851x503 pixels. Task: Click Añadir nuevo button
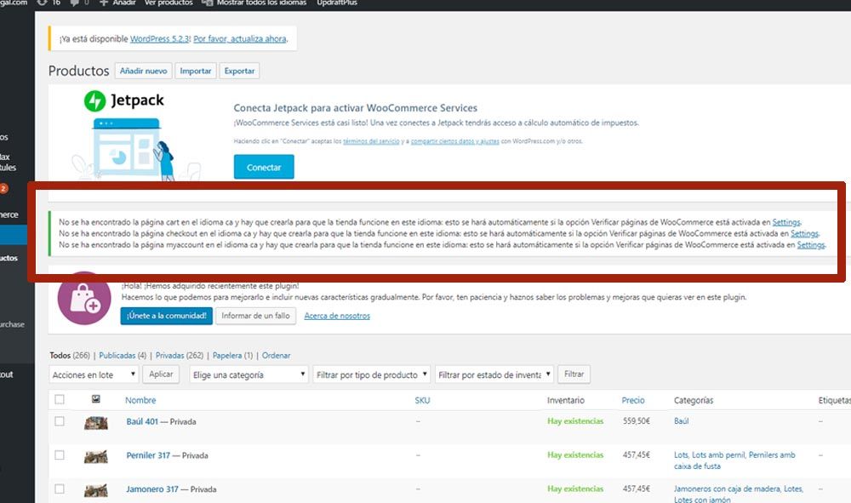click(143, 71)
